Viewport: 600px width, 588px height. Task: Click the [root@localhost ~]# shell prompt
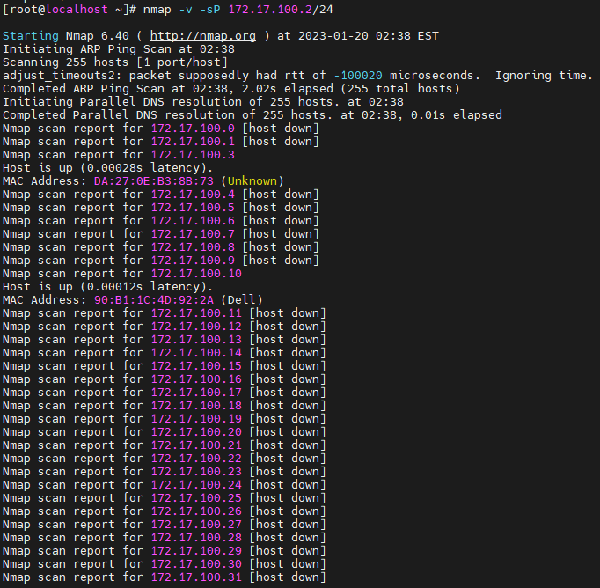[69, 9]
